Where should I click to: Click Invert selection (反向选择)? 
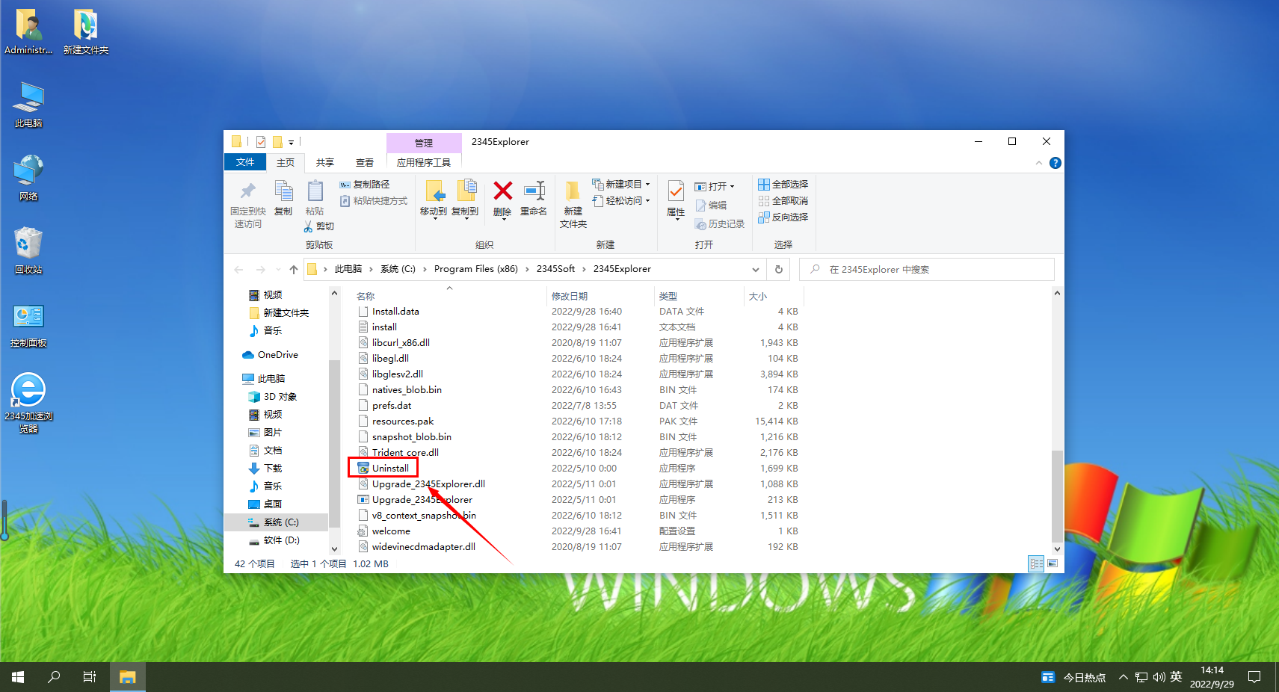click(x=783, y=217)
